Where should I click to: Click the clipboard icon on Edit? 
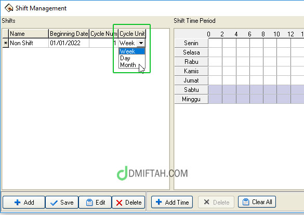click(89, 202)
